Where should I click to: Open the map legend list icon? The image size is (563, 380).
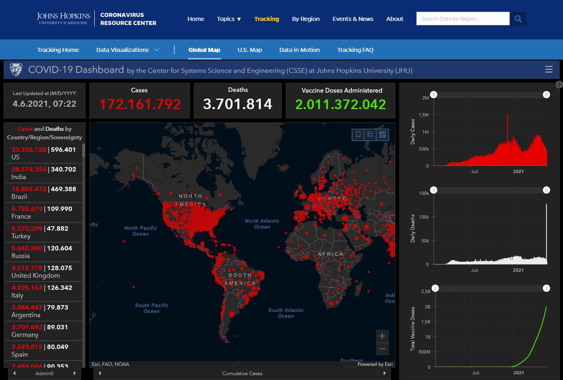point(370,134)
